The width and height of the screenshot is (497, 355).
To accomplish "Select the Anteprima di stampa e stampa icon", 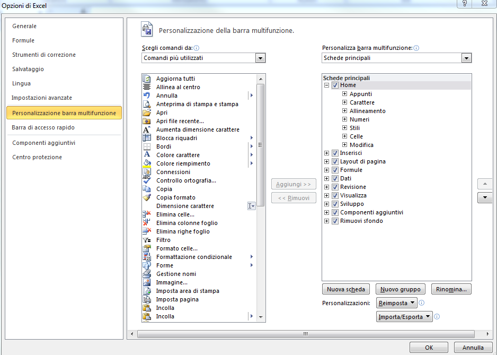I will tap(147, 104).
